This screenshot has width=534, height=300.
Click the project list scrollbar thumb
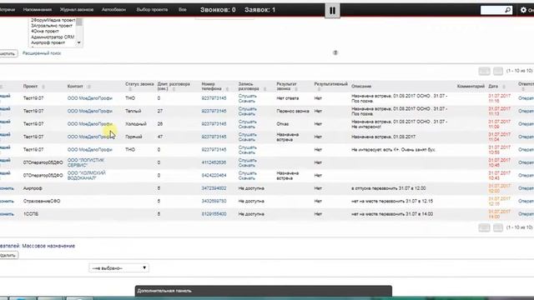pyautogui.click(x=79, y=22)
